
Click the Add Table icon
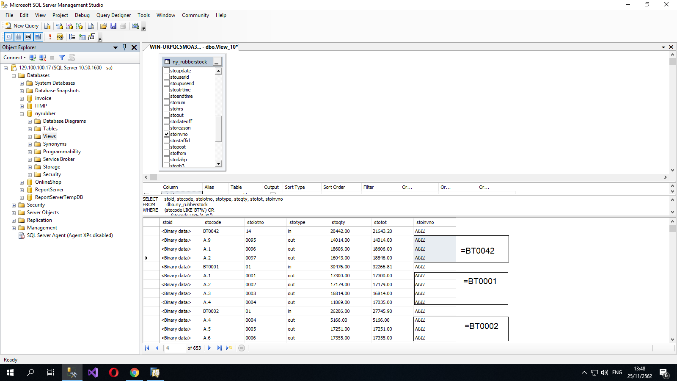(82, 37)
